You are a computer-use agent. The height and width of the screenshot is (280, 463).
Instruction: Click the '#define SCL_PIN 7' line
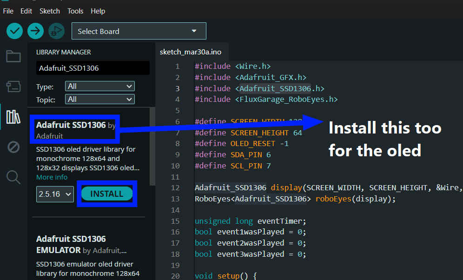pyautogui.click(x=233, y=166)
